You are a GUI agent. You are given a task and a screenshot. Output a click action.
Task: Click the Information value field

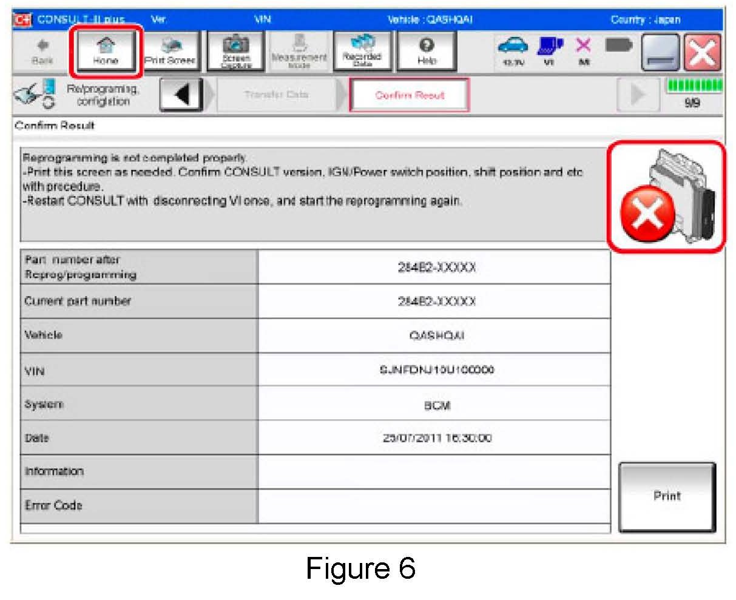click(434, 472)
